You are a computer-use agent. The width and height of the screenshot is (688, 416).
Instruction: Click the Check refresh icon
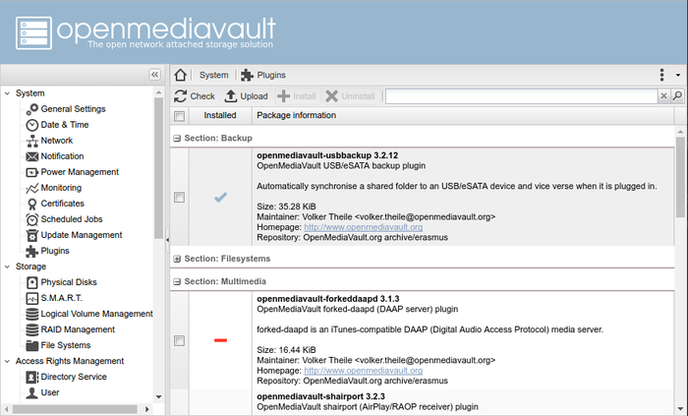point(180,96)
